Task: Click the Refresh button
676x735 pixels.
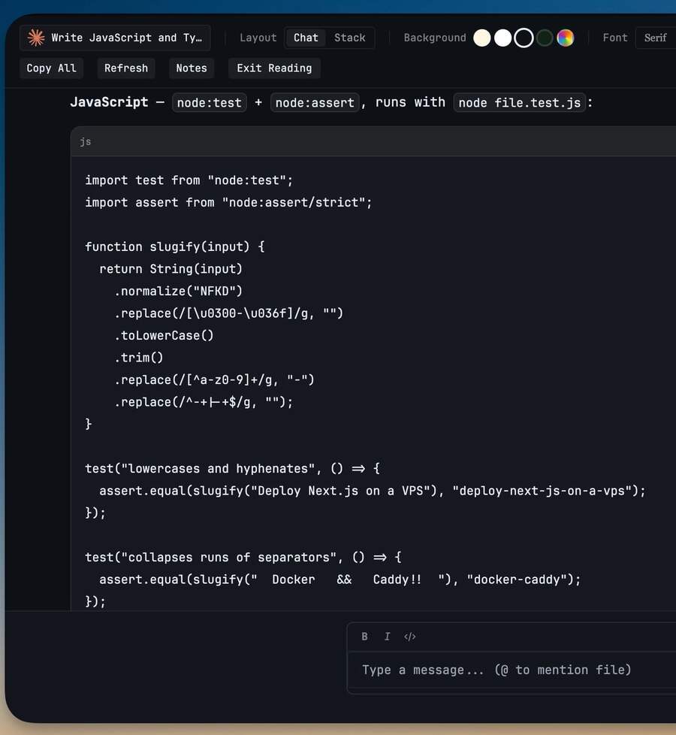Action: 126,68
